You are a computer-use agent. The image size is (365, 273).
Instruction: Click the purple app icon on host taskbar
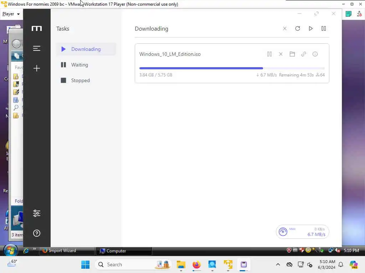(x=244, y=264)
